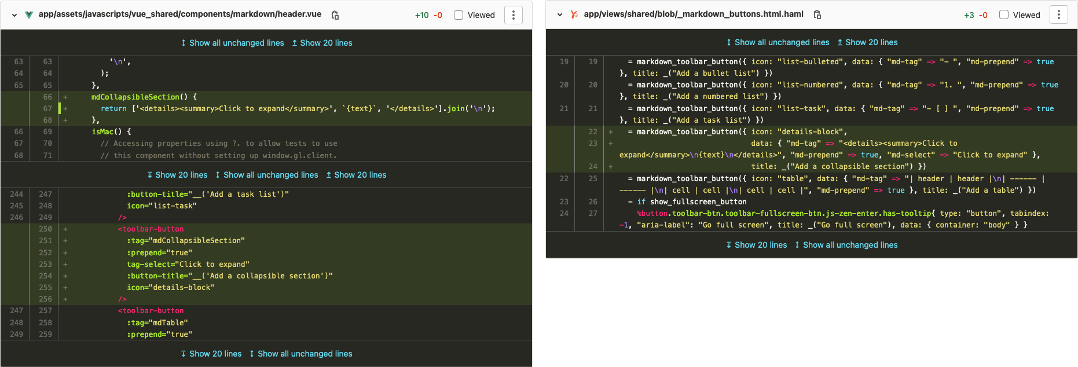Copy header.vue file path
This screenshot has width=1078, height=367.
pyautogui.click(x=335, y=15)
